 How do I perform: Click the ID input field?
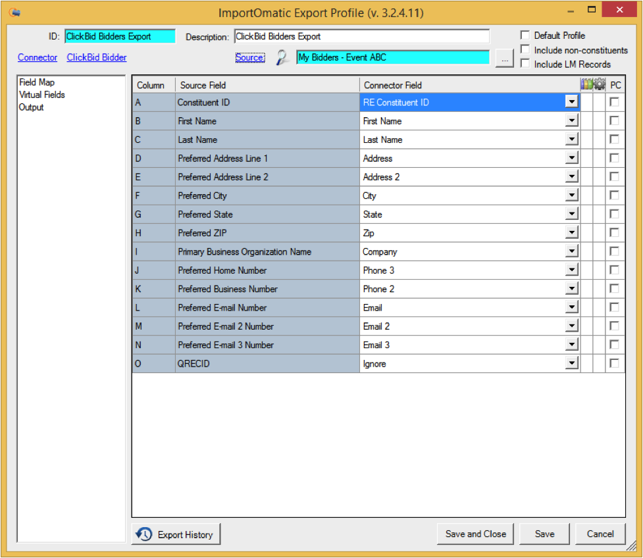click(120, 36)
